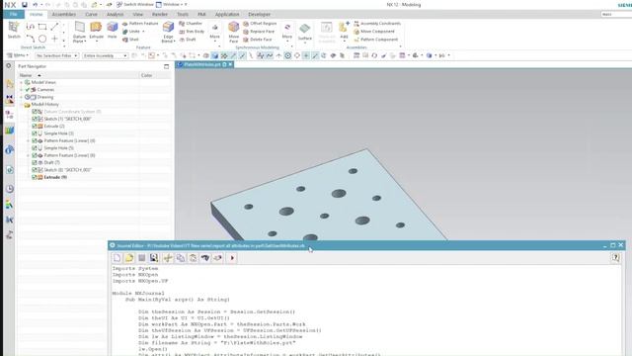Select the Arc sketch tool
This screenshot has width=632, height=356.
pos(31,39)
